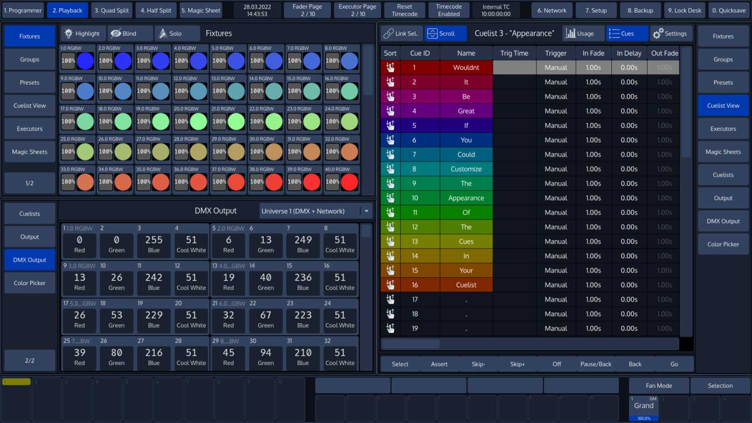Click the Link Sel. chain icon
Screen dimensions: 752x423
pyautogui.click(x=389, y=34)
